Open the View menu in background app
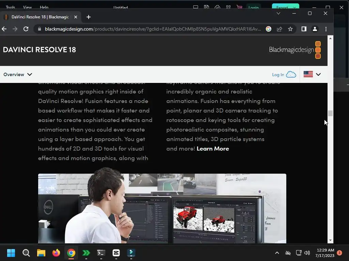 [27, 7]
